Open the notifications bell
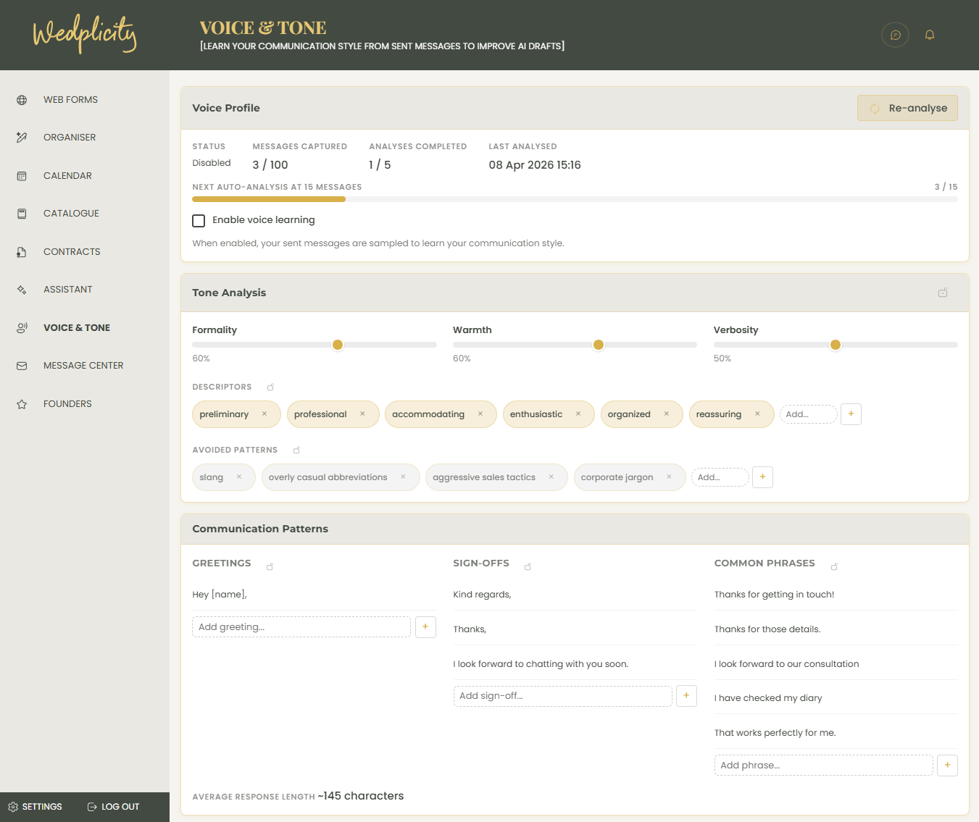Screen dimensions: 979x822 930,35
